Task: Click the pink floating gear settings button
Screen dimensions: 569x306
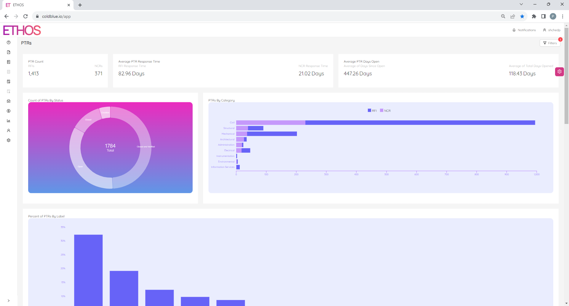Action: coord(560,71)
